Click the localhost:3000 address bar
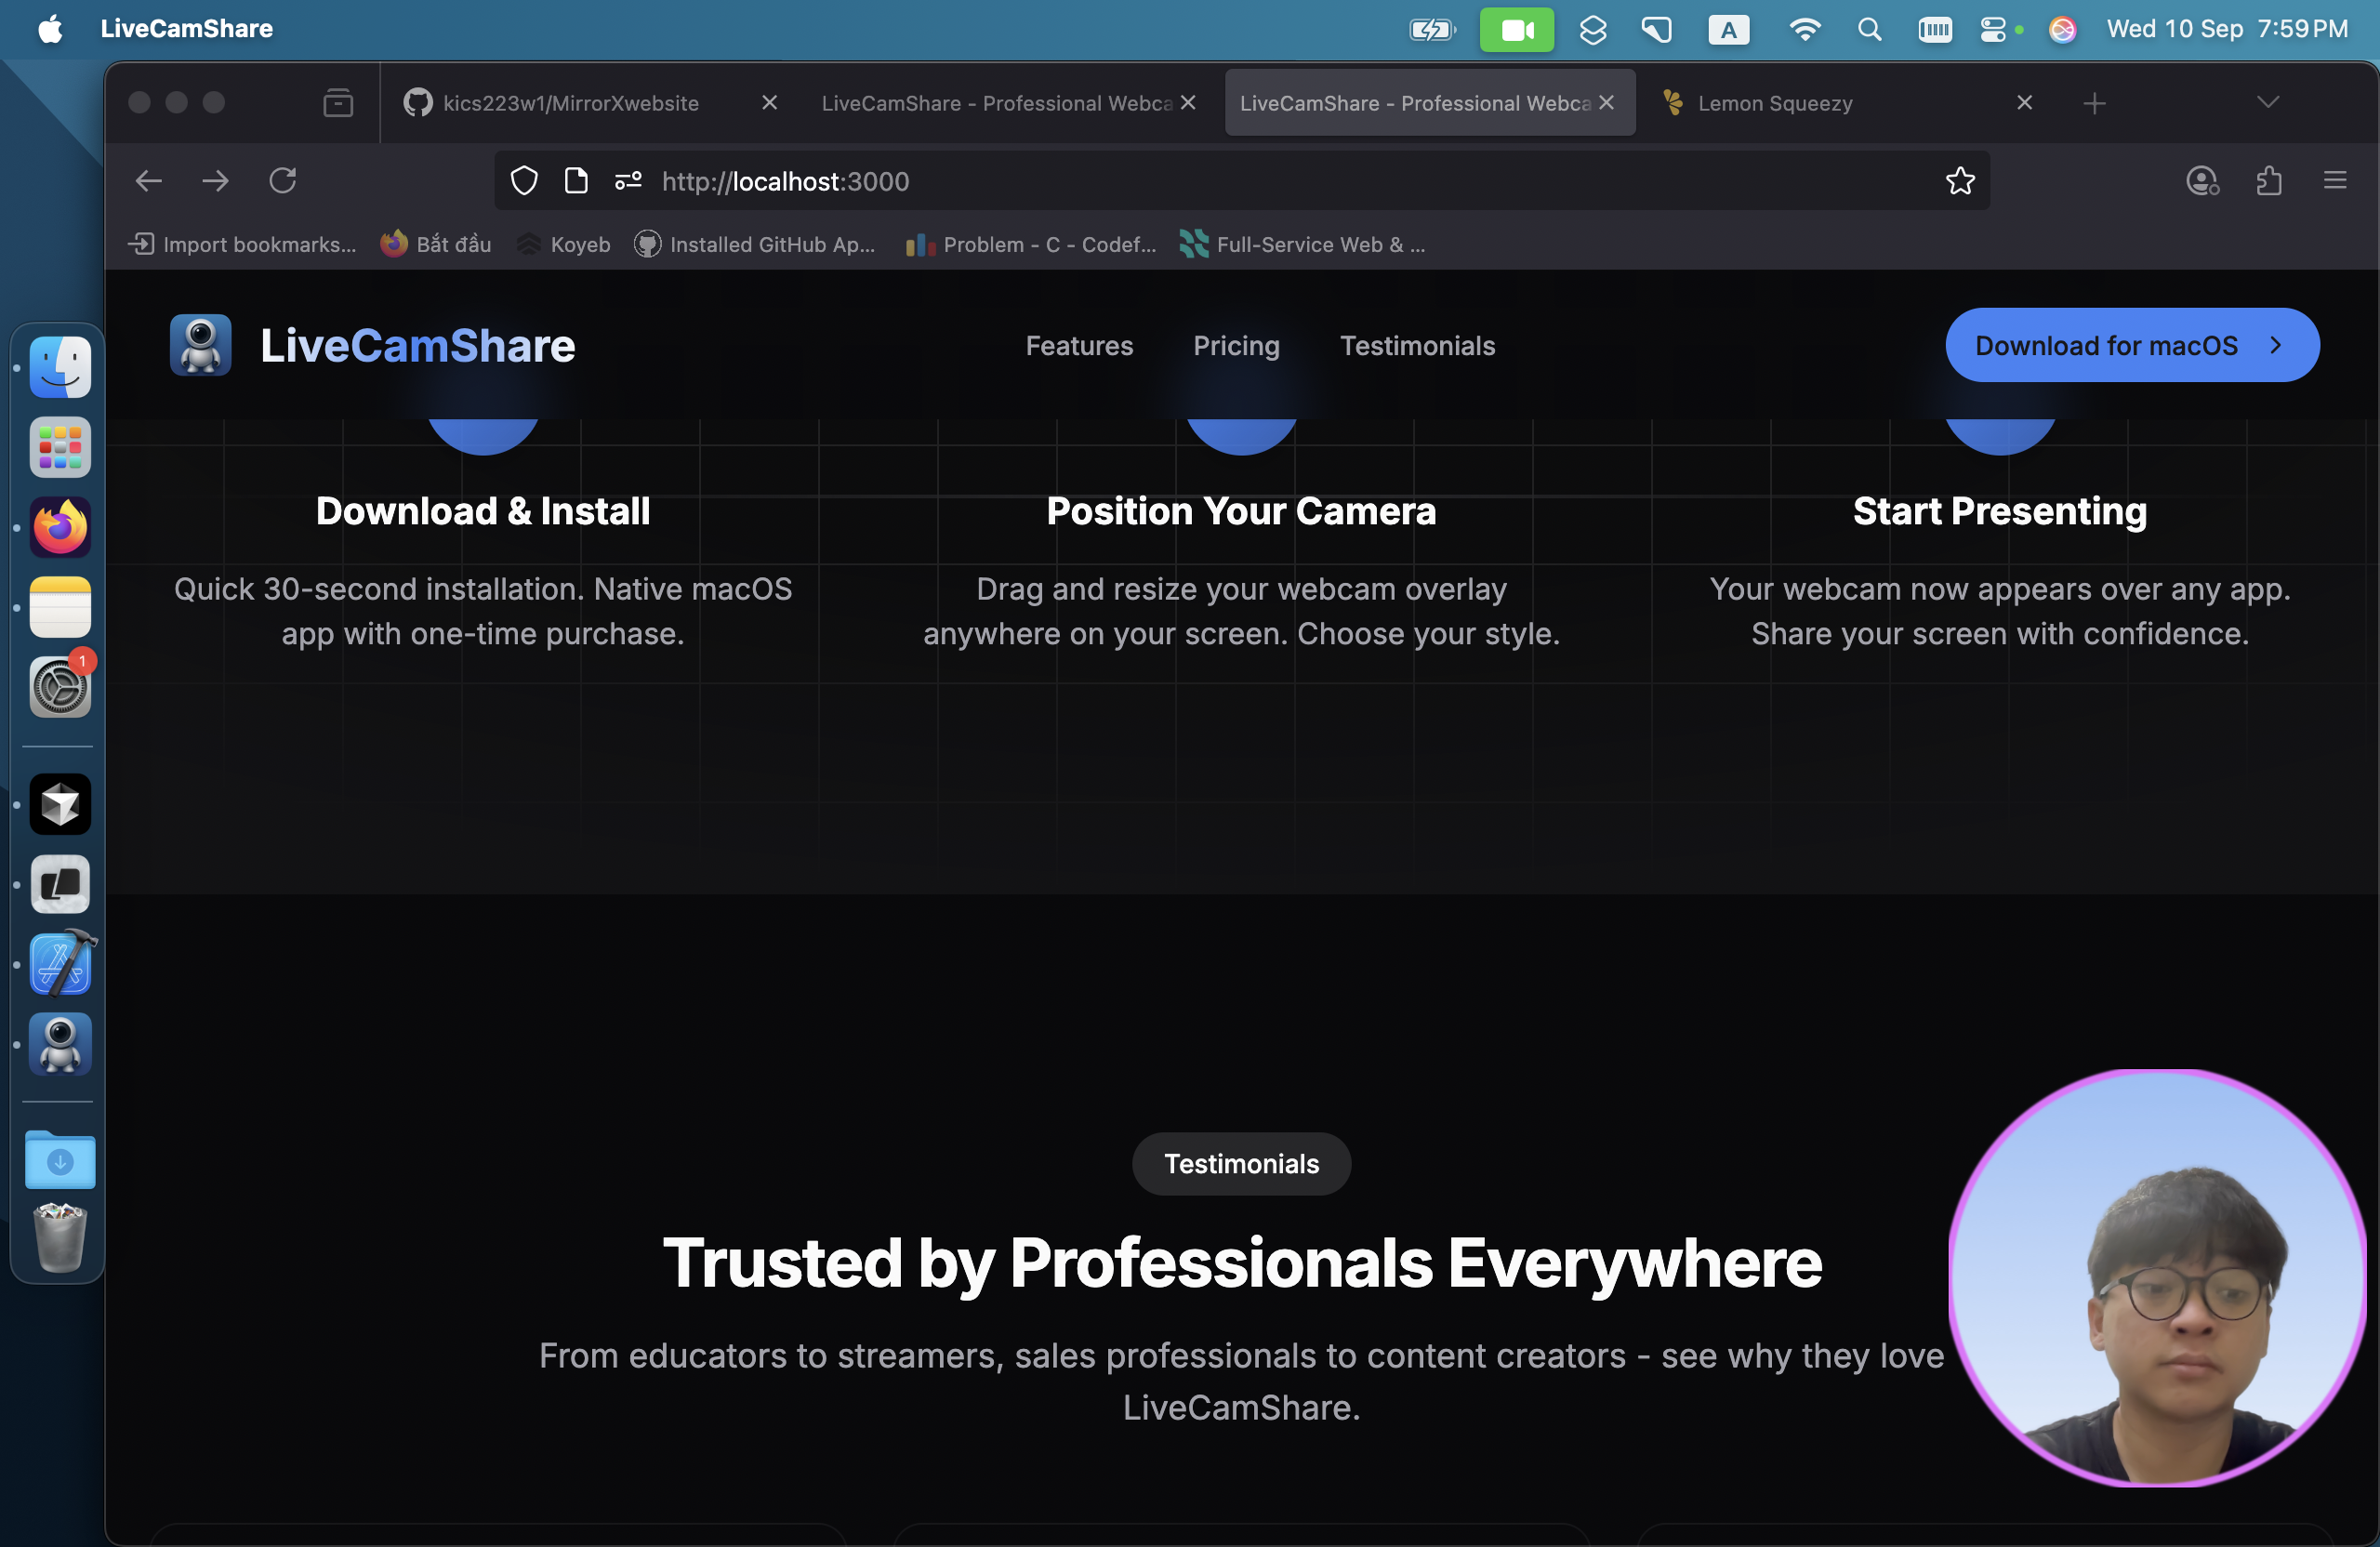Viewport: 2380px width, 1547px height. click(1240, 181)
